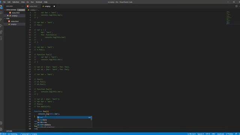Click Ln 50, Col 4 in status bar
Image resolution: width=240 pixels, height=135 pixels.
(192, 134)
